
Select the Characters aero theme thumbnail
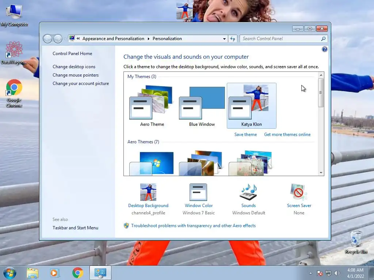point(251,163)
